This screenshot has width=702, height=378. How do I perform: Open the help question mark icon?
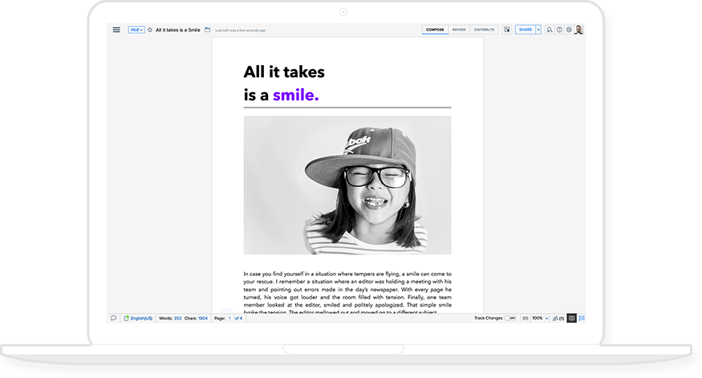pyautogui.click(x=559, y=30)
